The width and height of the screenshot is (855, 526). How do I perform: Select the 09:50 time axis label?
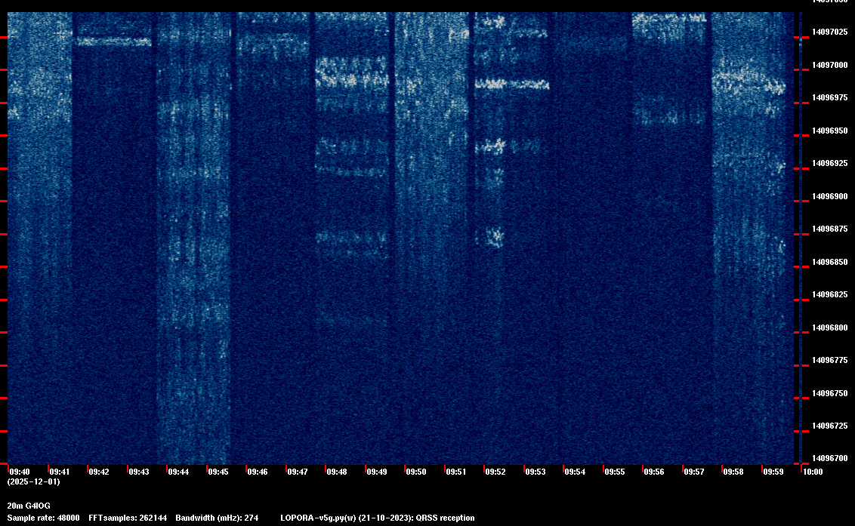click(x=416, y=472)
